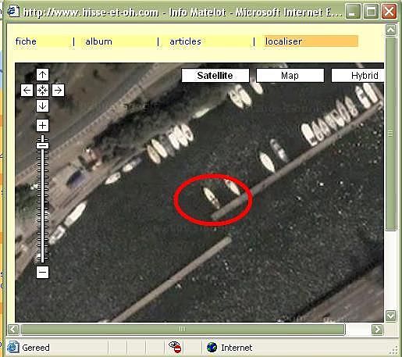This screenshot has height=357, width=402.
Task: Recenter the map using the center icon
Action: pyautogui.click(x=42, y=91)
